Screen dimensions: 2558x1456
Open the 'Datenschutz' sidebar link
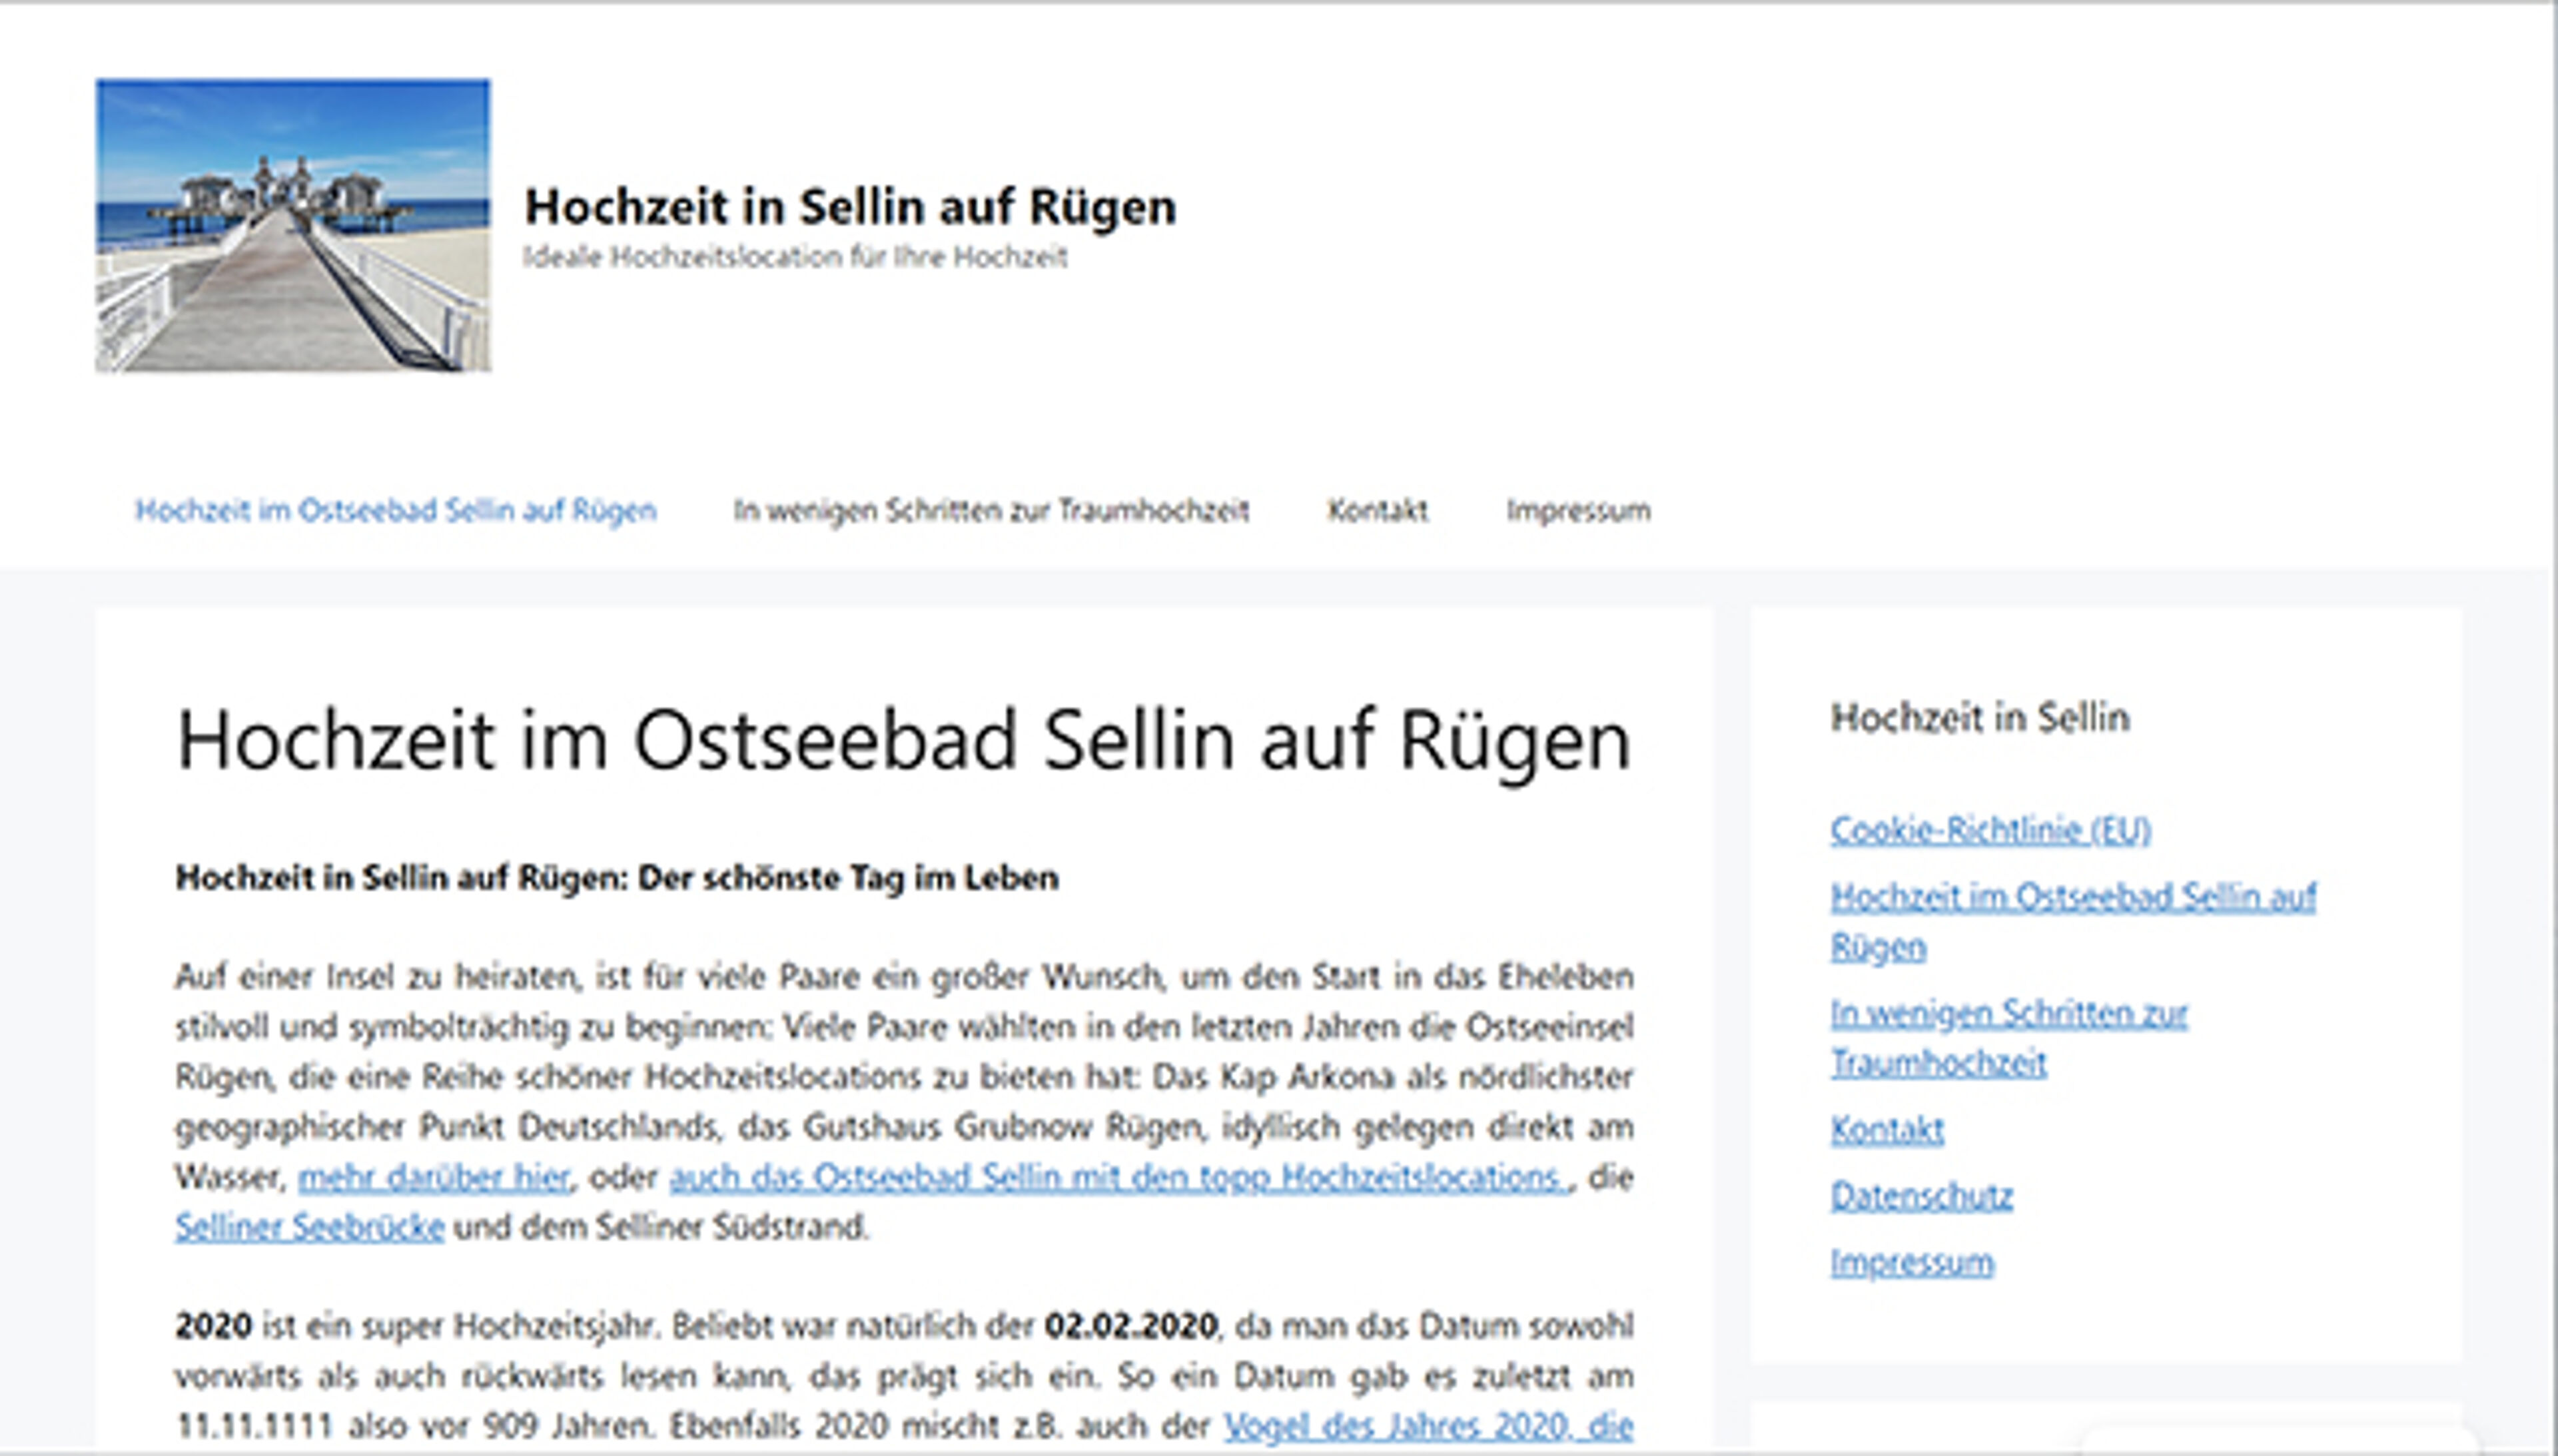click(x=1921, y=1194)
